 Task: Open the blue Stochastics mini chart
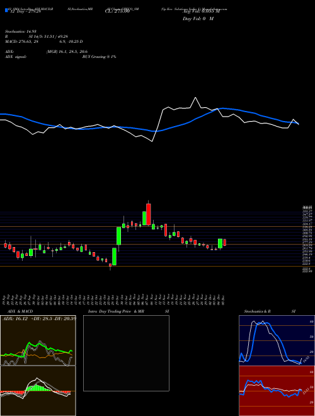click(x=277, y=340)
